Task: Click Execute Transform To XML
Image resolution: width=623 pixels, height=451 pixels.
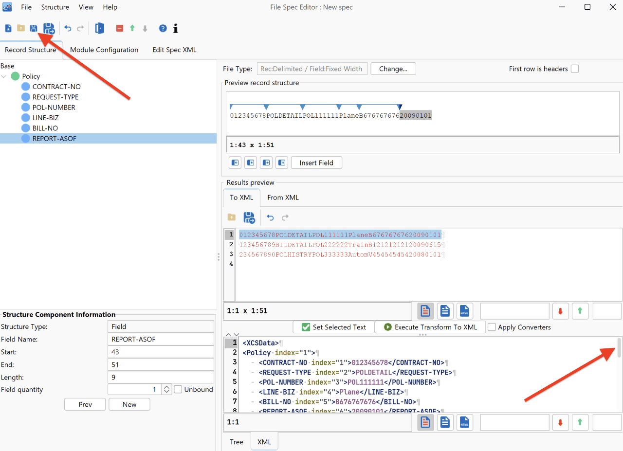Action: (430, 327)
